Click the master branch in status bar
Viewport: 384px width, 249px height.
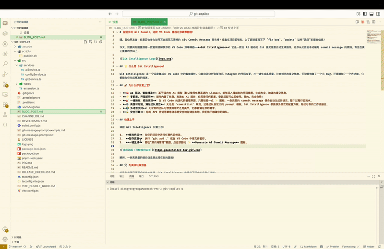(x=15, y=247)
